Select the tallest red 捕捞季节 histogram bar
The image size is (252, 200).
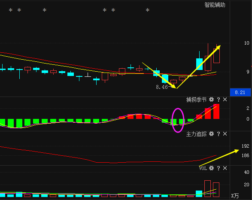point(216,112)
